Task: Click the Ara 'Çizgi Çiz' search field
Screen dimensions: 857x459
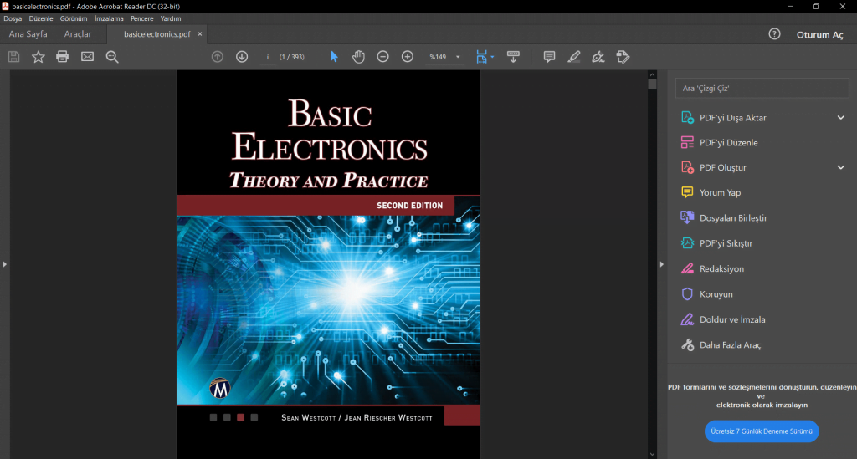Action: (762, 89)
